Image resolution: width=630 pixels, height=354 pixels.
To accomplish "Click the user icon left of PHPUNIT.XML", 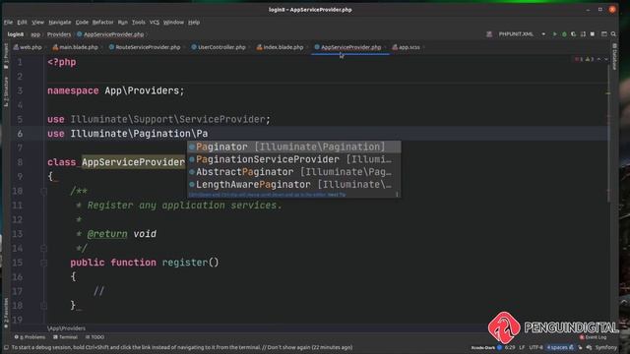I will click(489, 34).
